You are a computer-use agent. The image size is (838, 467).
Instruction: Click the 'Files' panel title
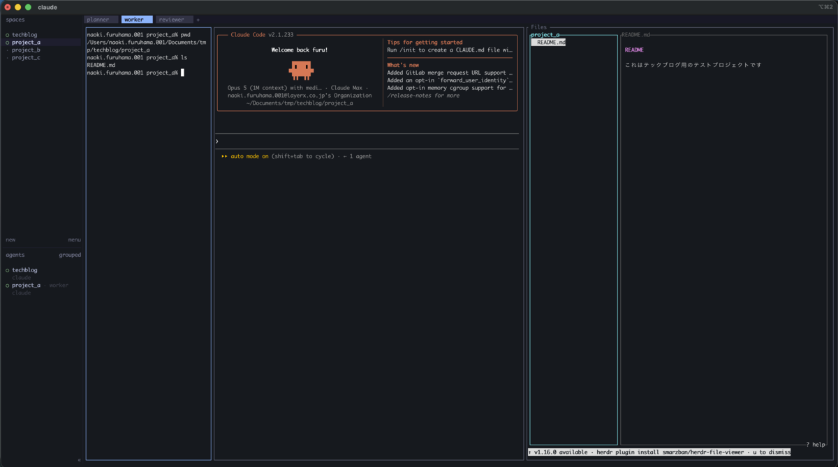(539, 27)
